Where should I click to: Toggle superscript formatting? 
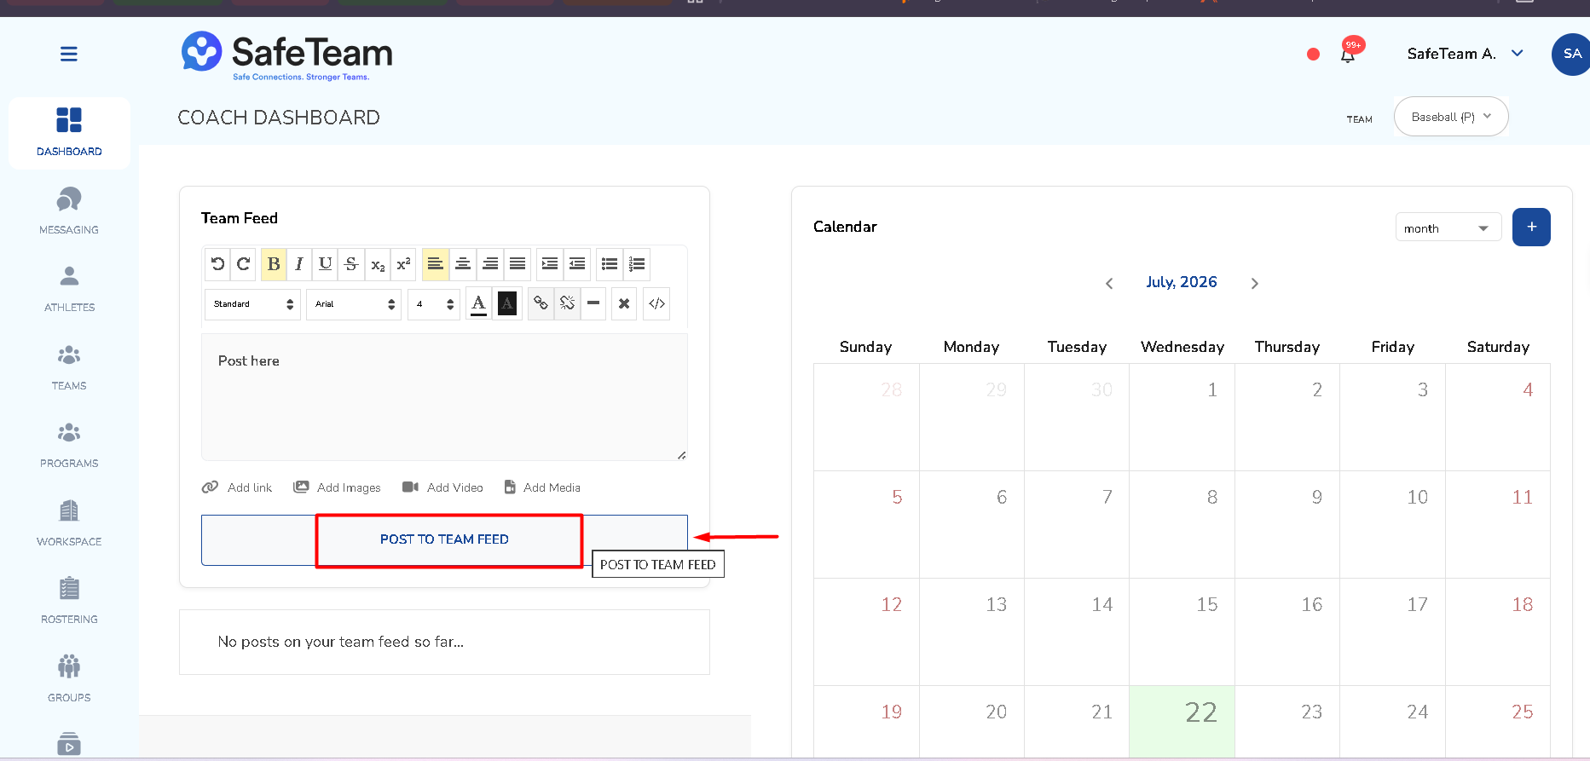(x=403, y=264)
